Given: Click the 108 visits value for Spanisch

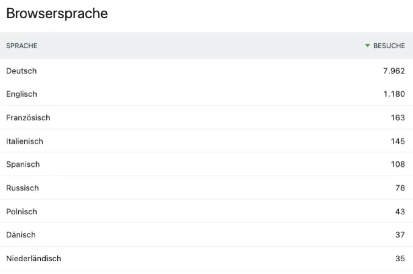Looking at the screenshot, I should click(398, 164).
